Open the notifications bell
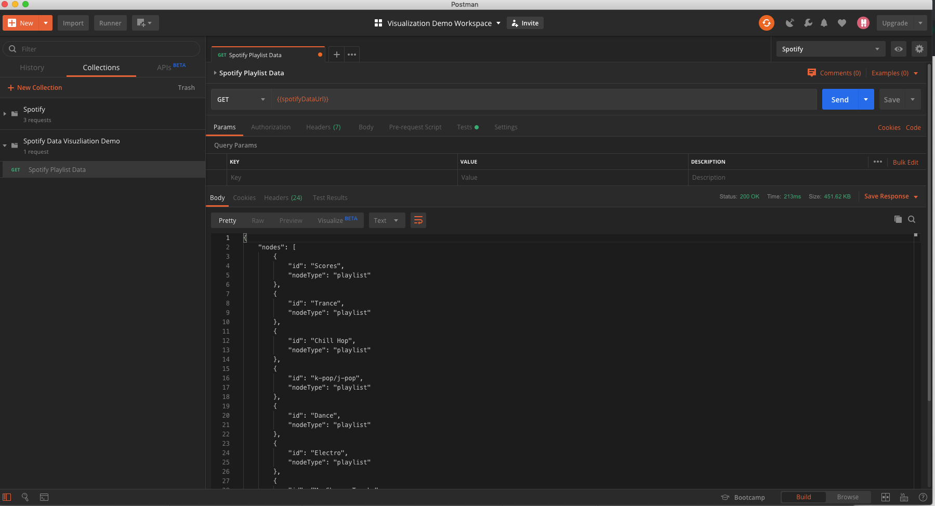 (x=824, y=23)
